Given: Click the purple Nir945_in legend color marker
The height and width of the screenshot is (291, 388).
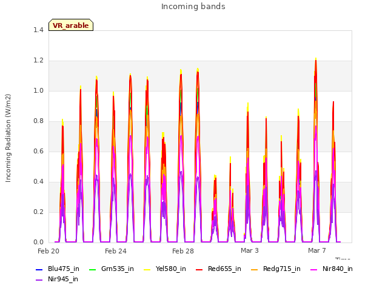Looking at the screenshot, I should [39, 280].
